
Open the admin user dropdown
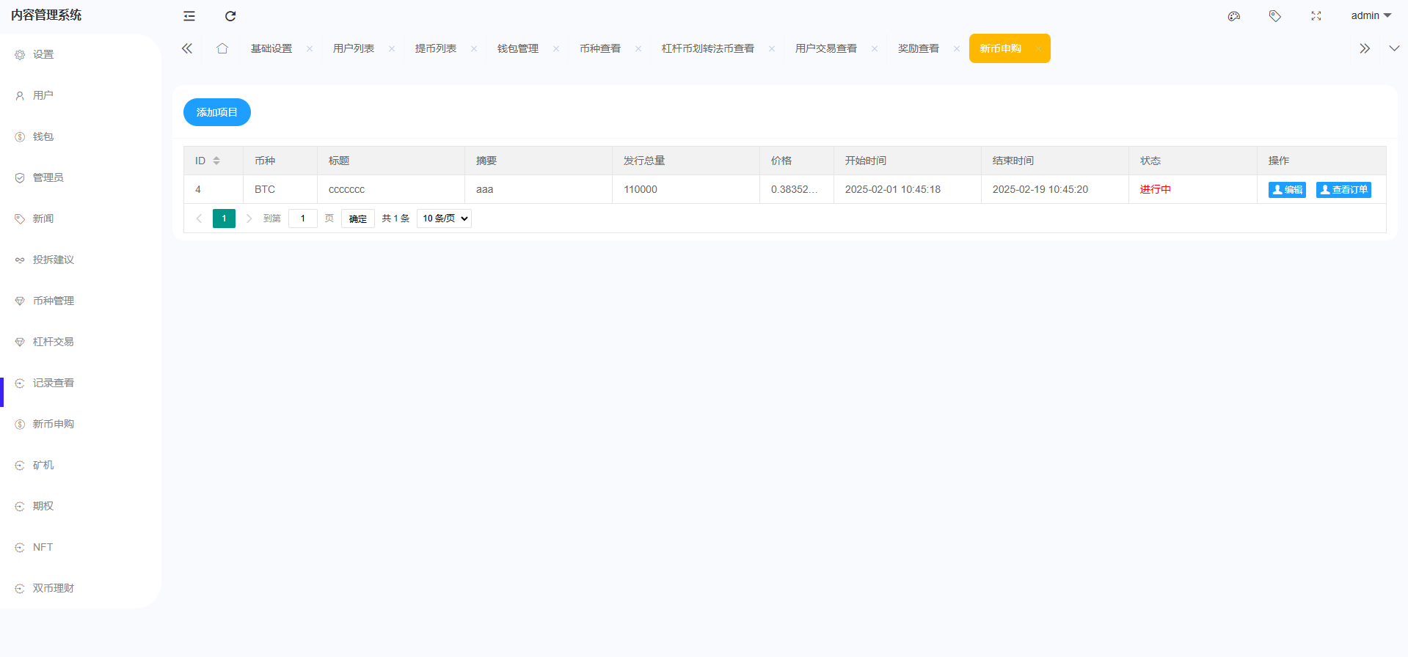click(1371, 16)
